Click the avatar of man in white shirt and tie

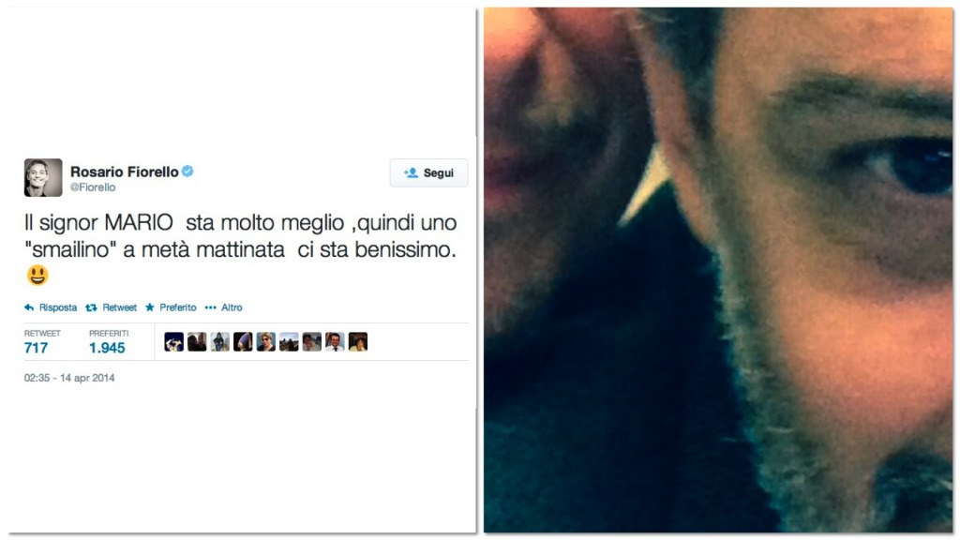[x=335, y=341]
